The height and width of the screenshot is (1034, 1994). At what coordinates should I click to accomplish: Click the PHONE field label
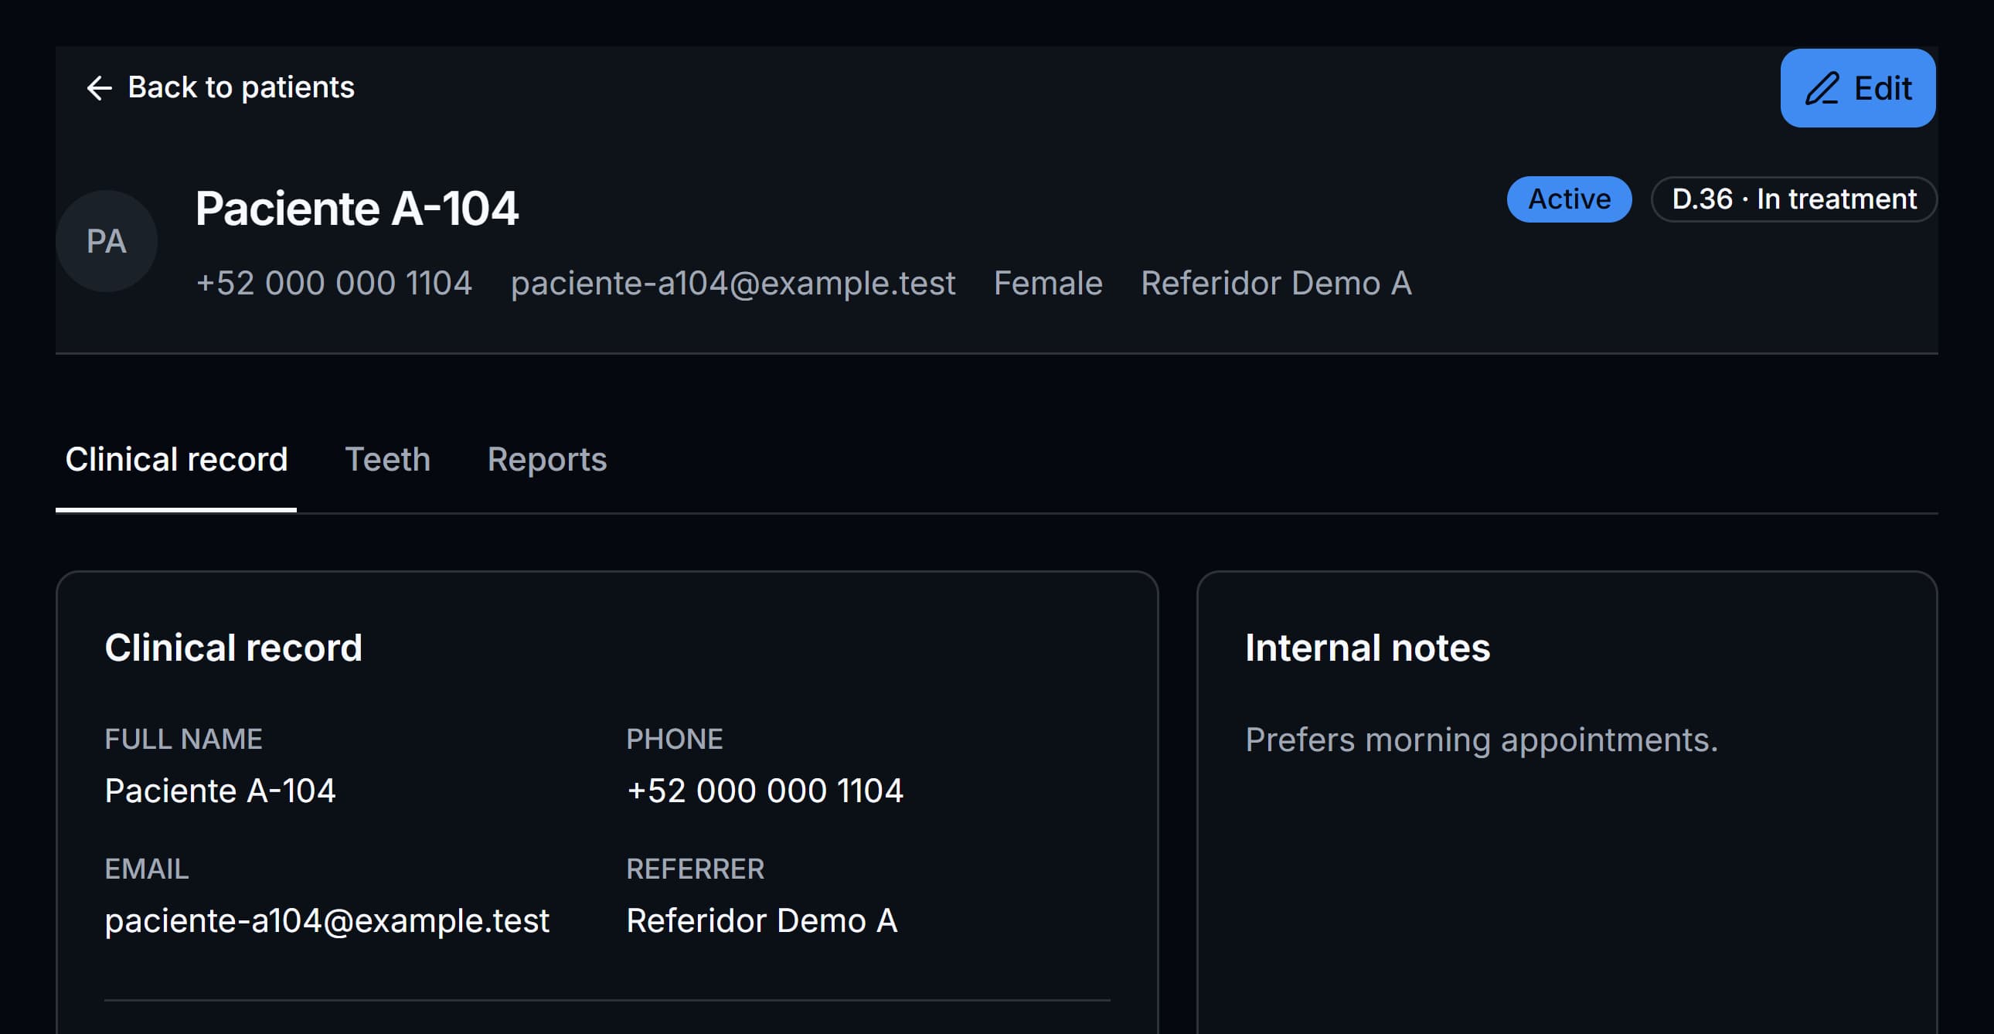pyautogui.click(x=674, y=739)
